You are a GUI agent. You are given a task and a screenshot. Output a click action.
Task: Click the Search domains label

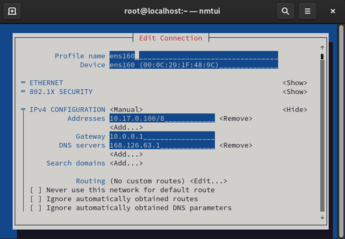pos(76,163)
